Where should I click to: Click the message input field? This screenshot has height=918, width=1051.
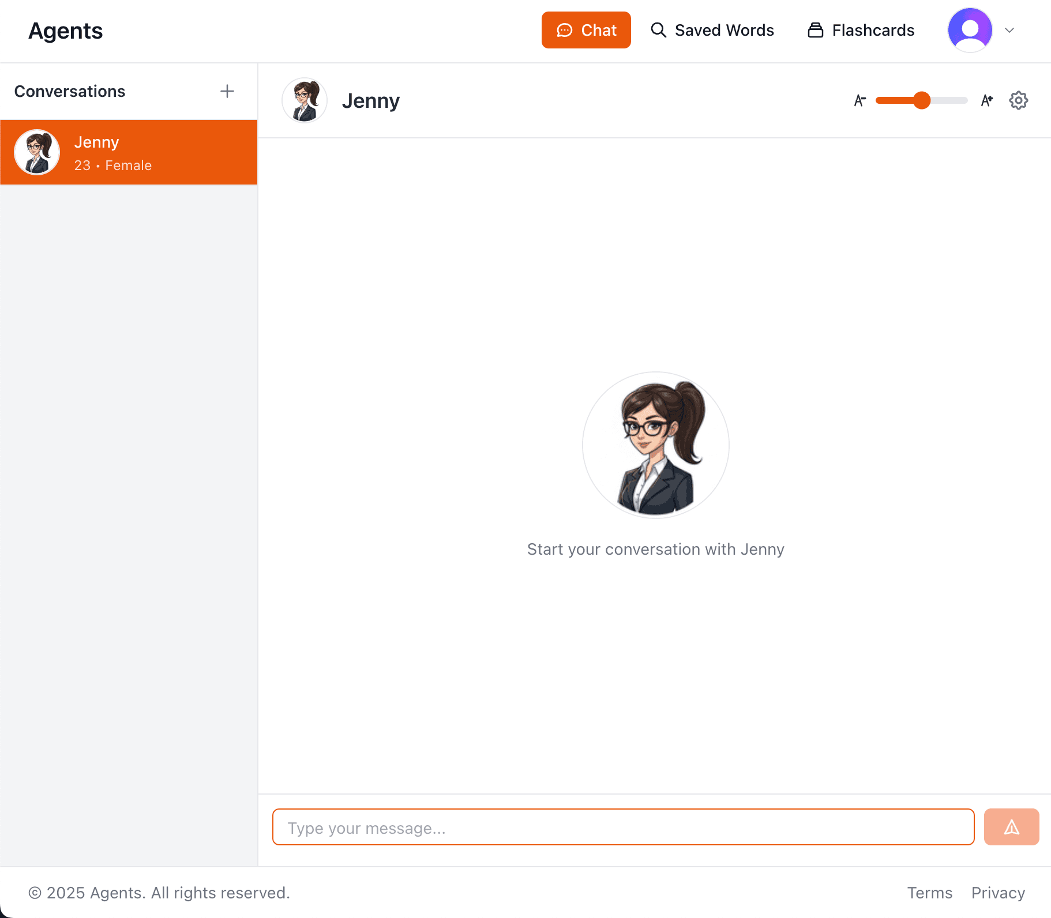pos(623,827)
